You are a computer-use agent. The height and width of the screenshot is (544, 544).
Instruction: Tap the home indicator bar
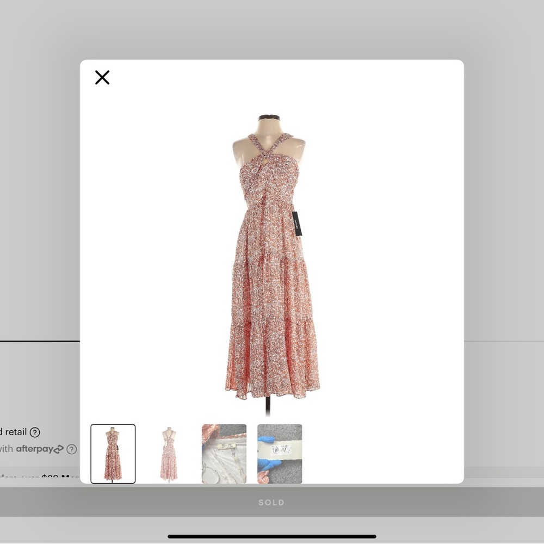pyautogui.click(x=272, y=536)
